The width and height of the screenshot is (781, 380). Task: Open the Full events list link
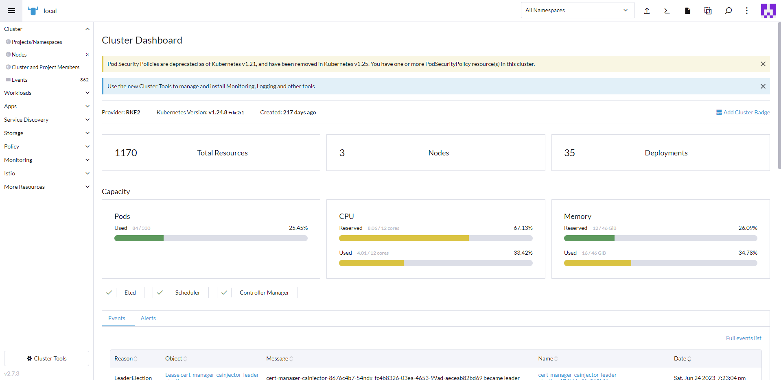743,338
